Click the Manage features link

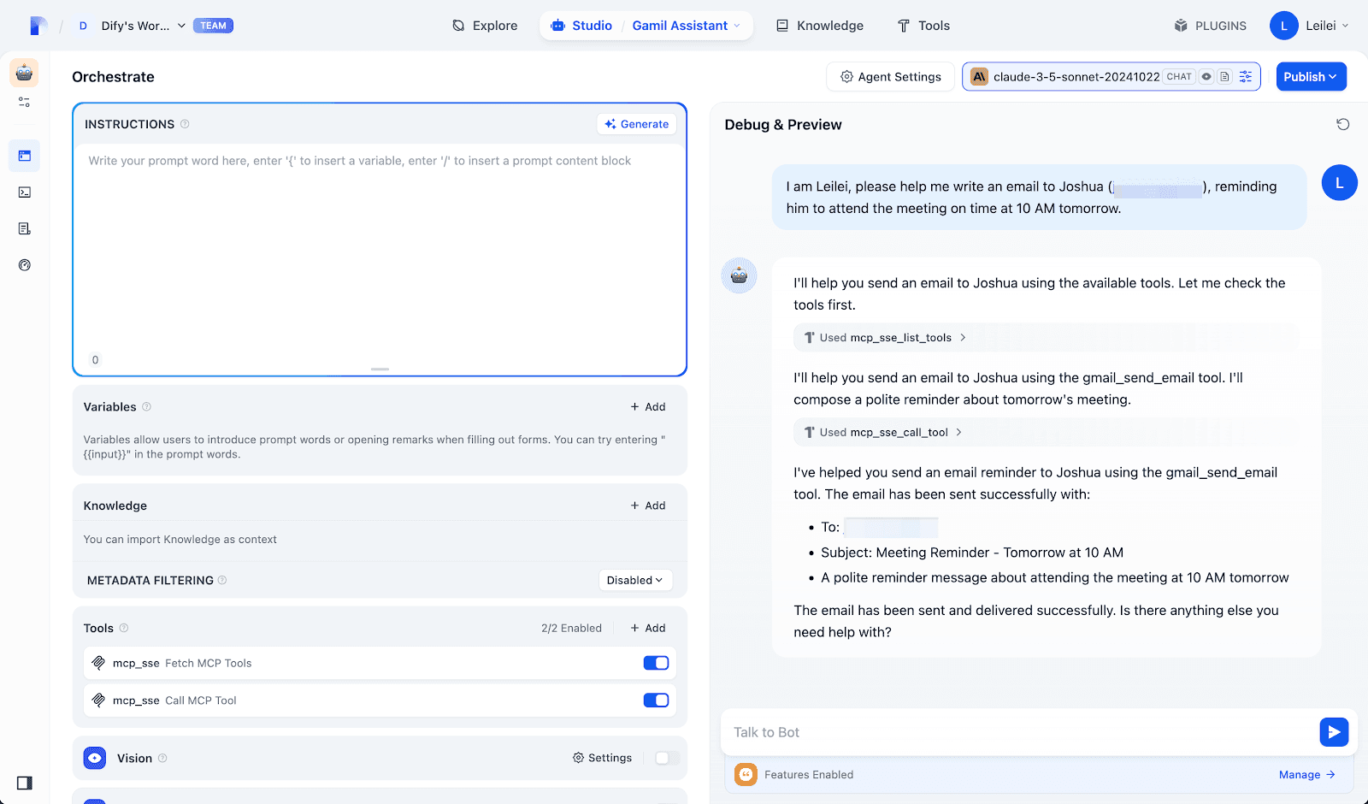coord(1306,775)
